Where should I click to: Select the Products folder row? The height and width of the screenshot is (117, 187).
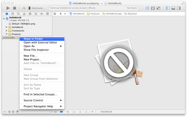pos(27,34)
